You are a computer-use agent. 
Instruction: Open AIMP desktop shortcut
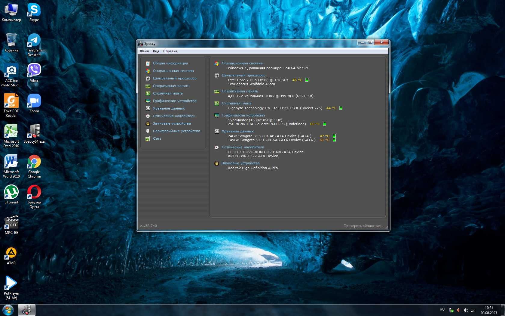pos(11,256)
